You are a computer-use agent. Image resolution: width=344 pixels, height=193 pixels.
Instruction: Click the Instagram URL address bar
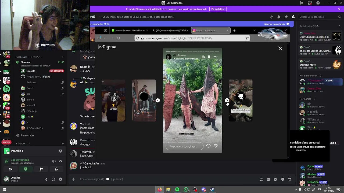192,38
